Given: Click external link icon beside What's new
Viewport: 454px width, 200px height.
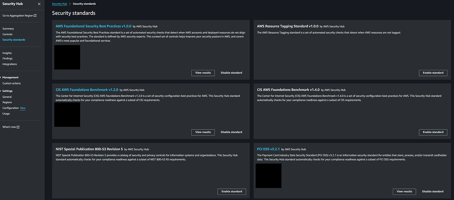Looking at the screenshot, I should tap(18, 127).
